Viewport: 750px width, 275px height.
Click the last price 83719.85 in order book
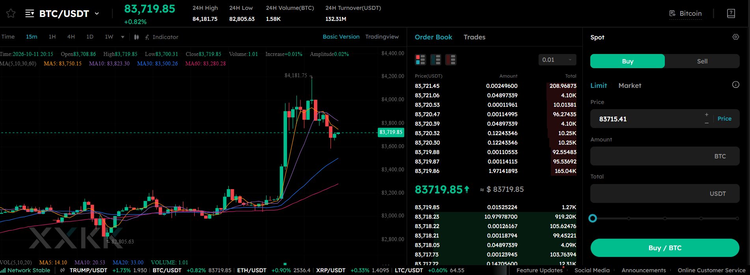click(x=438, y=190)
